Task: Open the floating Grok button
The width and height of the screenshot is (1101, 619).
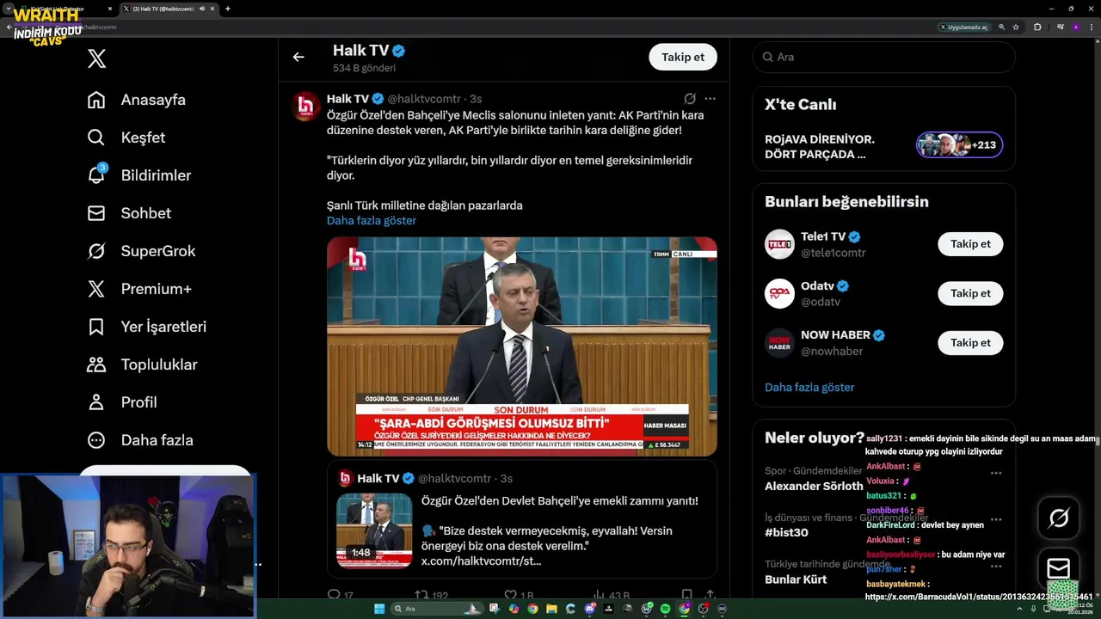Action: tap(1059, 518)
